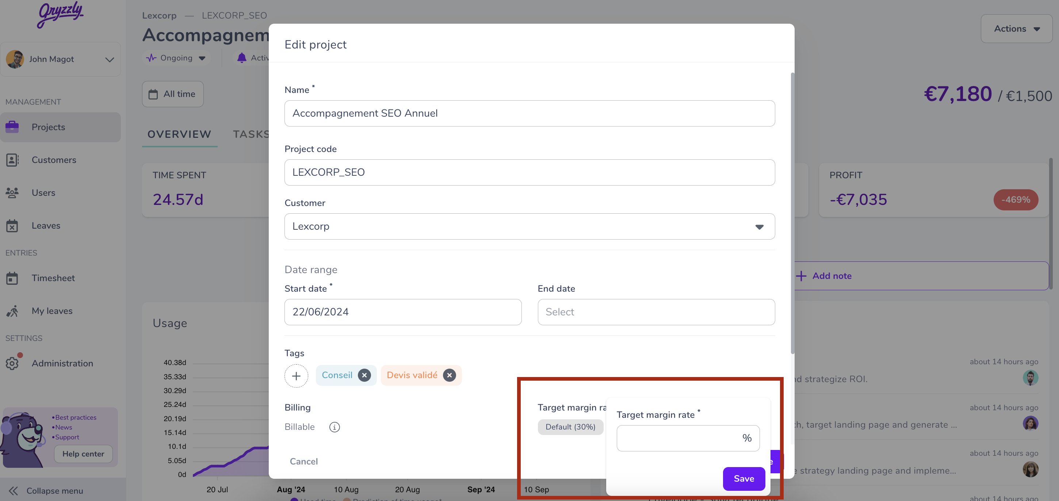Click the Edit project dialog scrollbar

pyautogui.click(x=792, y=213)
